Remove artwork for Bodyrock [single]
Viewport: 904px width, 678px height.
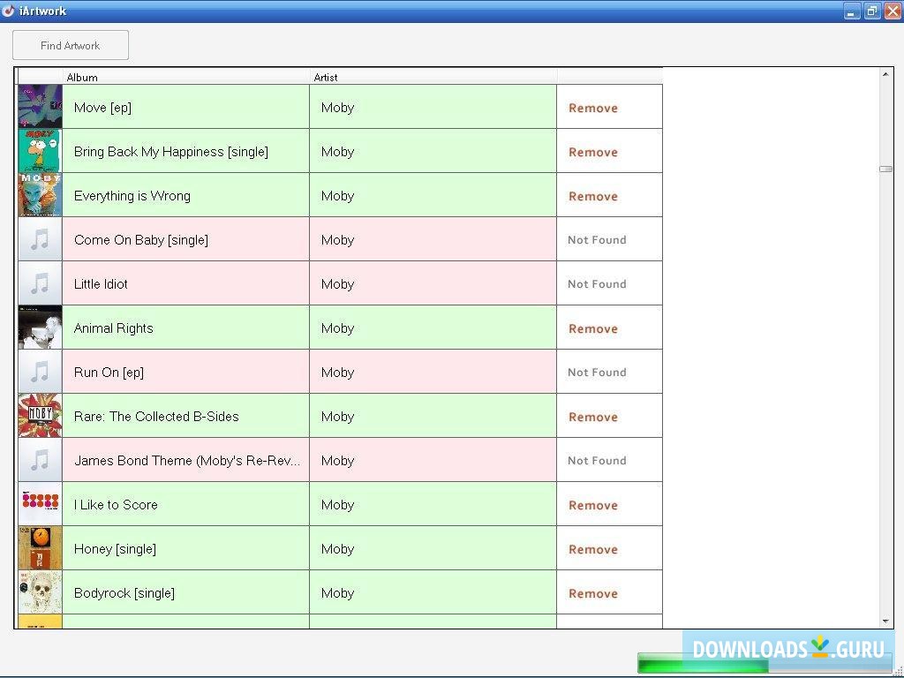pyautogui.click(x=592, y=593)
